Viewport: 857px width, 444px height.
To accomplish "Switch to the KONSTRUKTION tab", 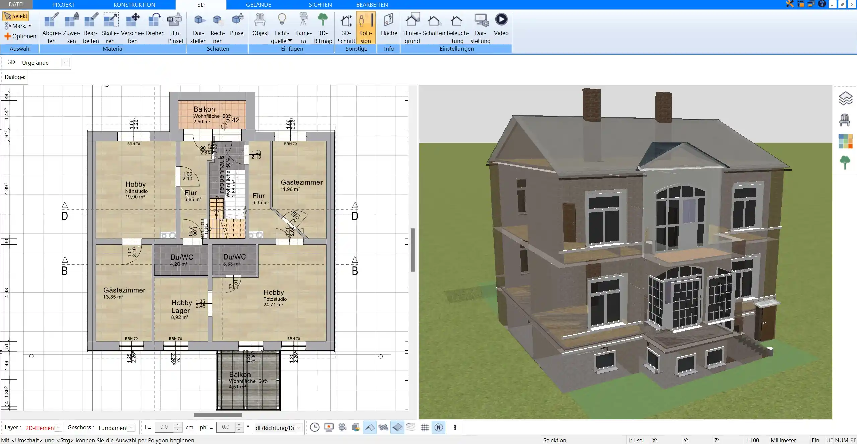I will pos(134,4).
